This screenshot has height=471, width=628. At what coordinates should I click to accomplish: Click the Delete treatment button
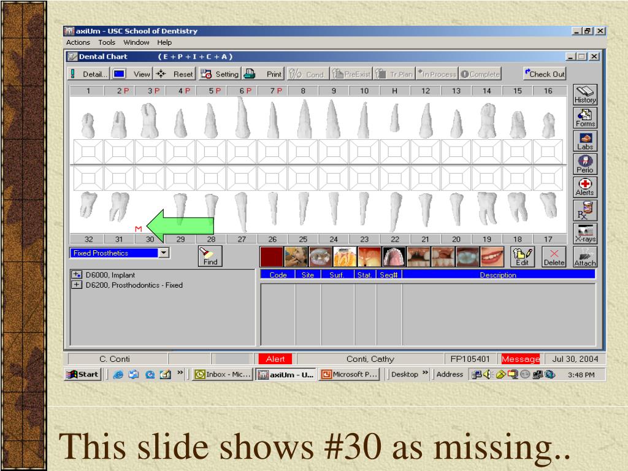(x=554, y=257)
